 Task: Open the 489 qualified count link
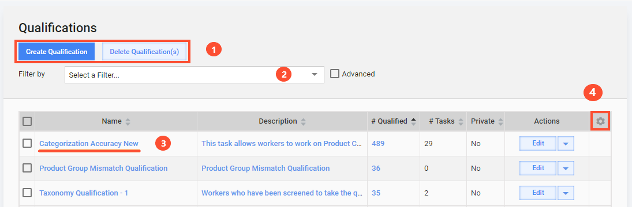(379, 143)
